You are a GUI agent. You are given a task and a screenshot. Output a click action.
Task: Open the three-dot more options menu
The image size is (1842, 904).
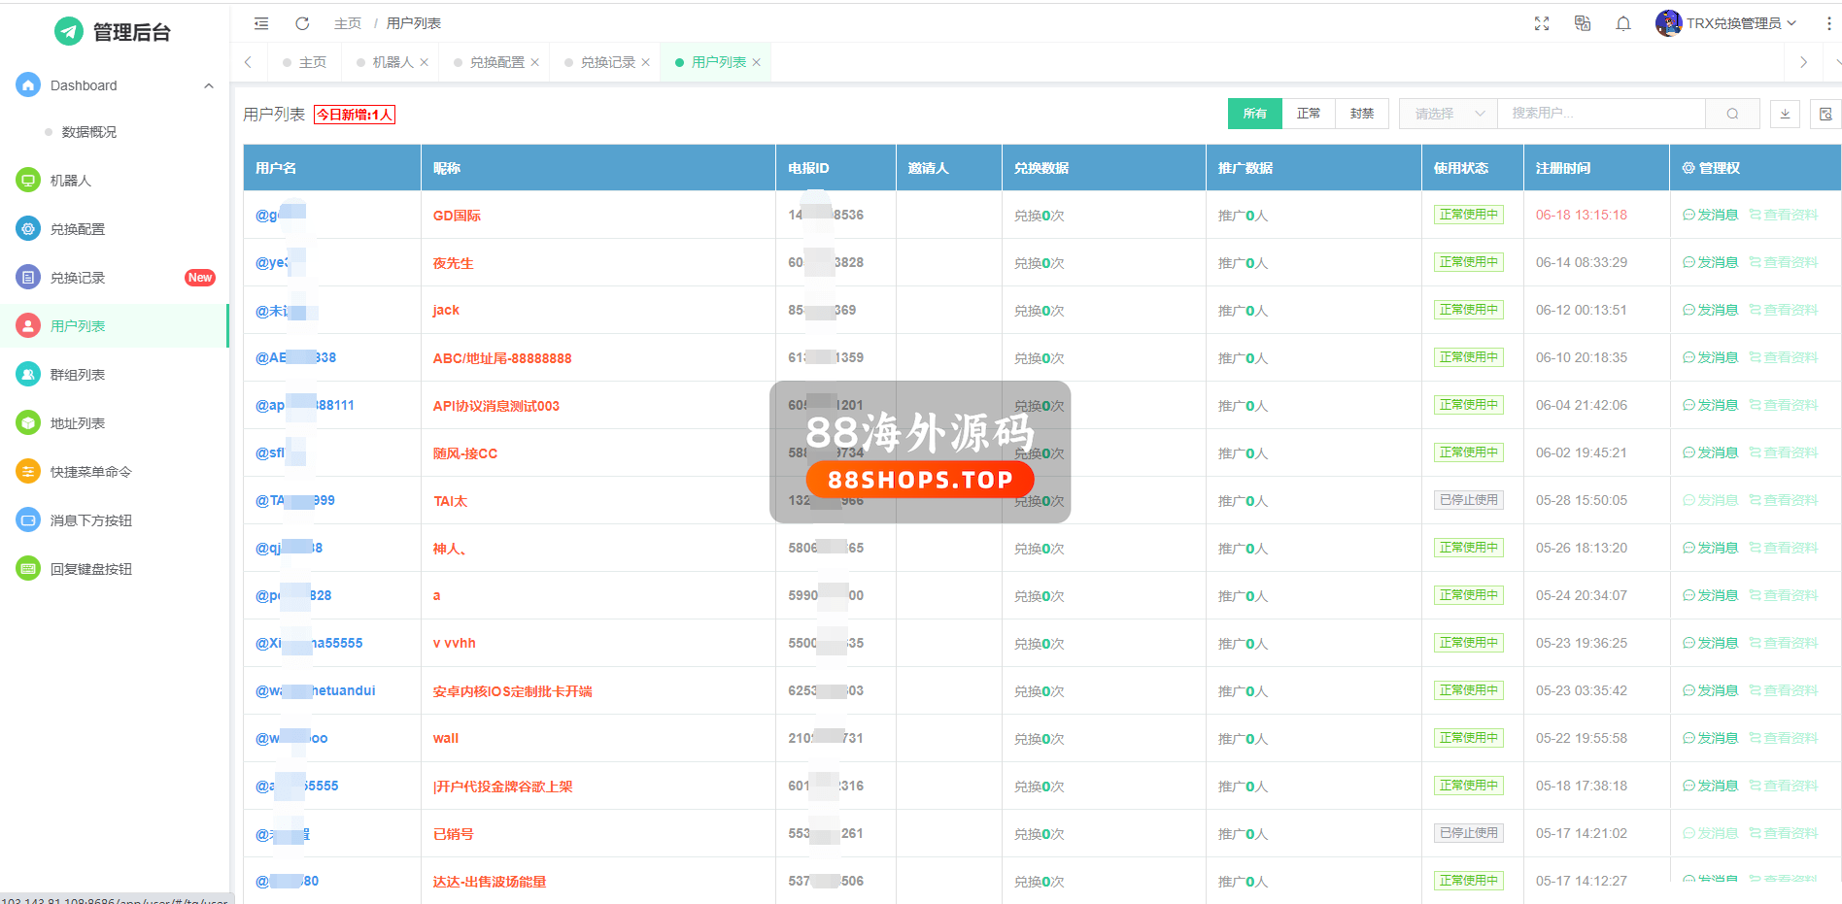[1828, 23]
